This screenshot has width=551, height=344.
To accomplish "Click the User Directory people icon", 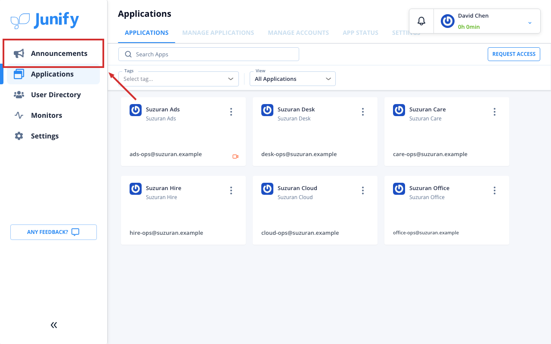I will (x=19, y=95).
